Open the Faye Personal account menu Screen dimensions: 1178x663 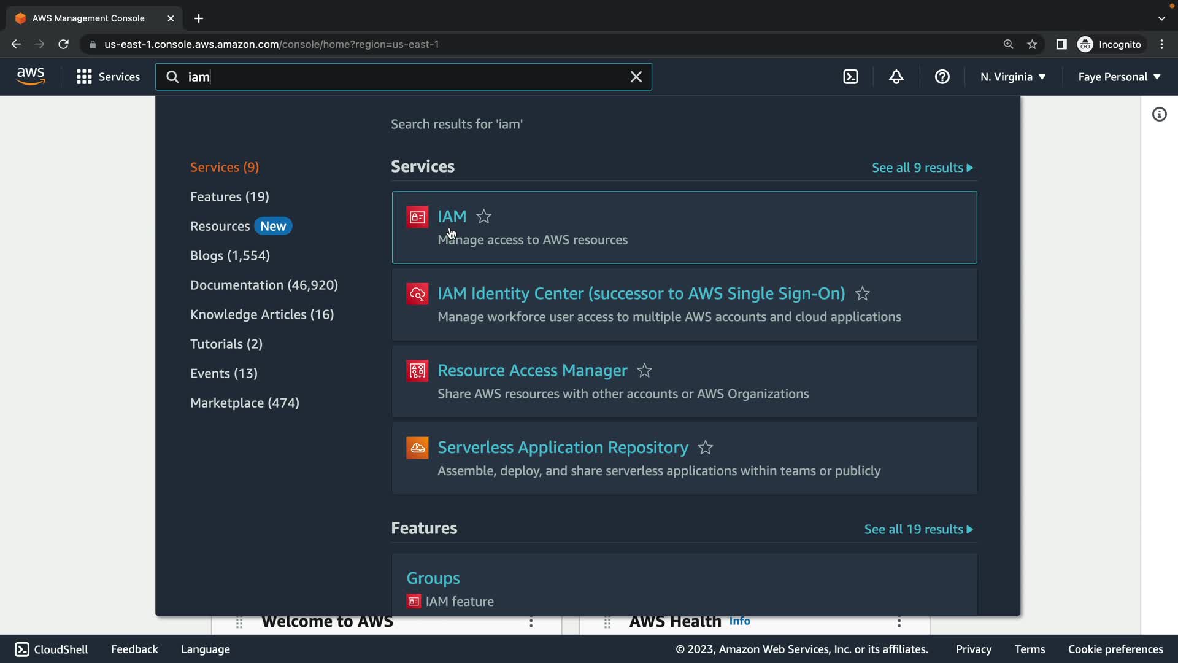point(1119,77)
